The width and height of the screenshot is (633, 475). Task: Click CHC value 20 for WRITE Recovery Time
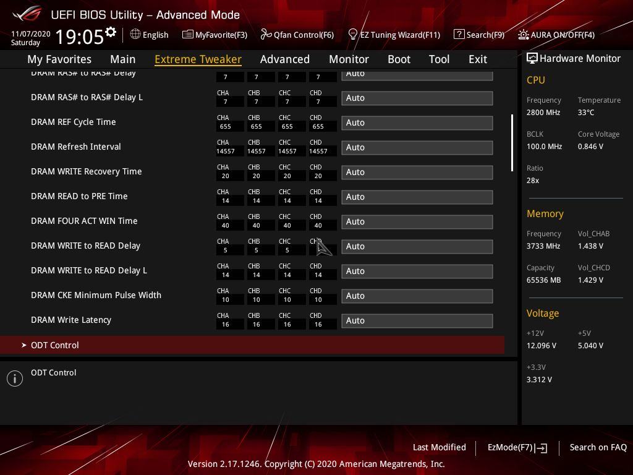(x=287, y=176)
